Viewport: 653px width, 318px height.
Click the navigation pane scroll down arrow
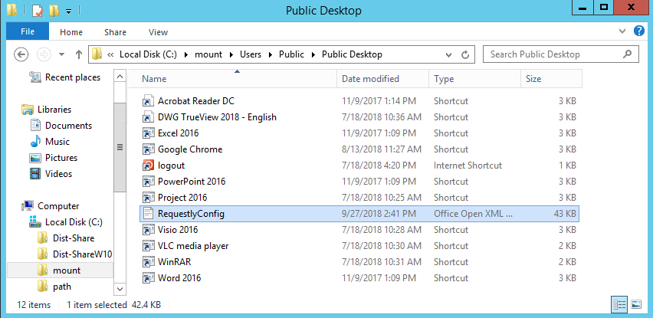coord(120,288)
